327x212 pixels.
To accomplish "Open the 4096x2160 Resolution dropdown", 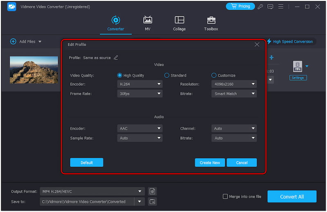I will pos(234,84).
